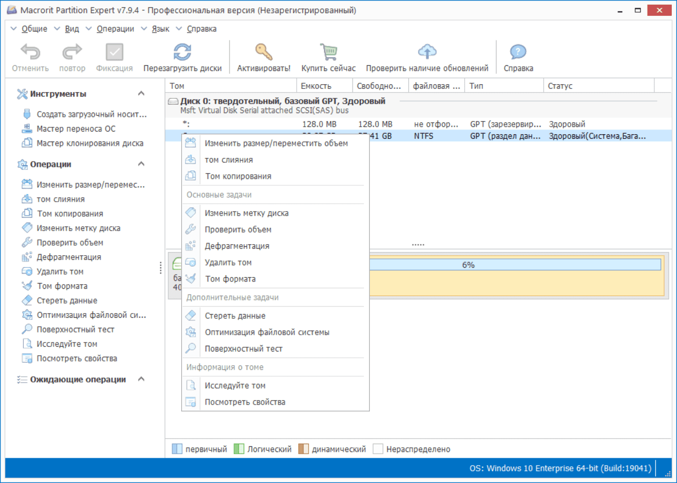Click the Фиксация commit checkmark icon
This screenshot has height=483, width=677.
pyautogui.click(x=114, y=52)
